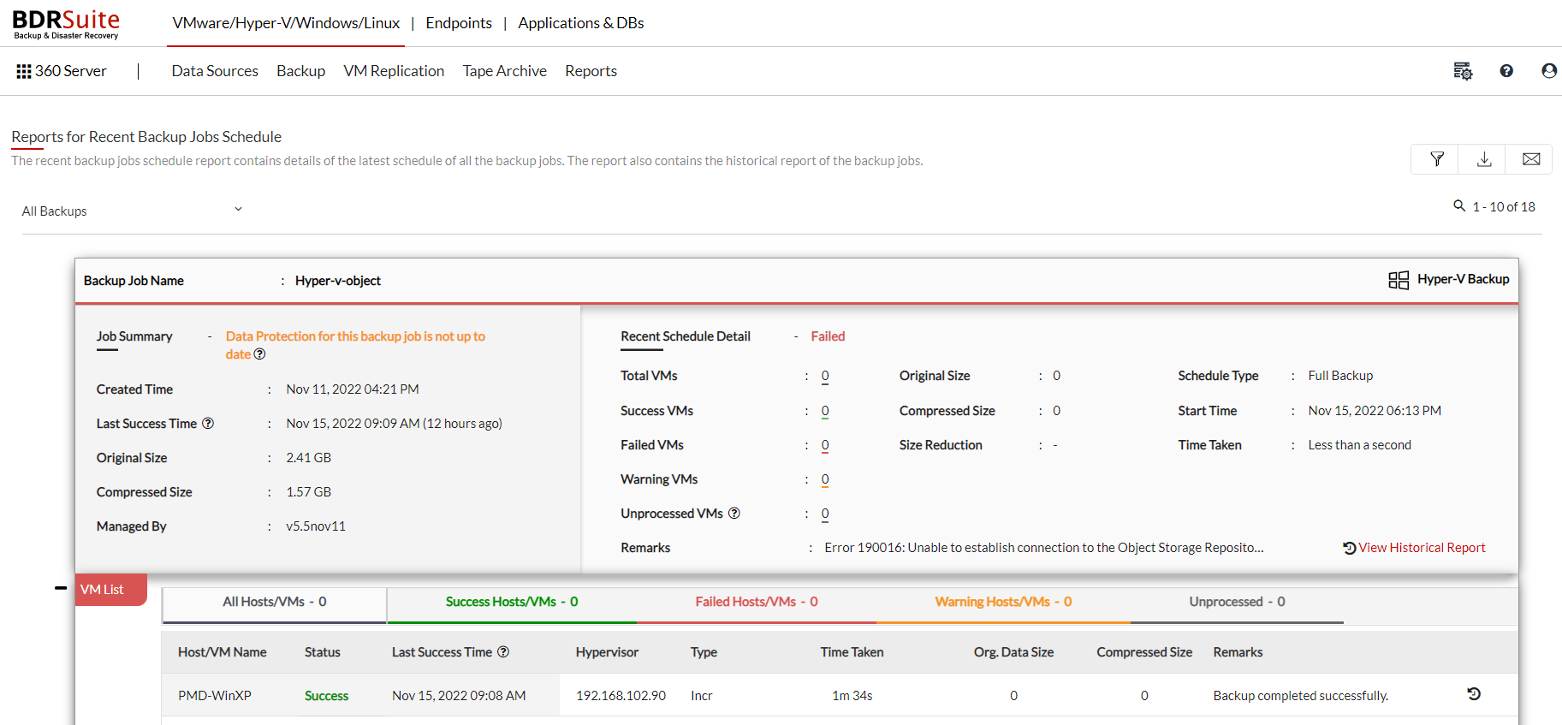Click the history icon before View Historical Report

pos(1350,548)
